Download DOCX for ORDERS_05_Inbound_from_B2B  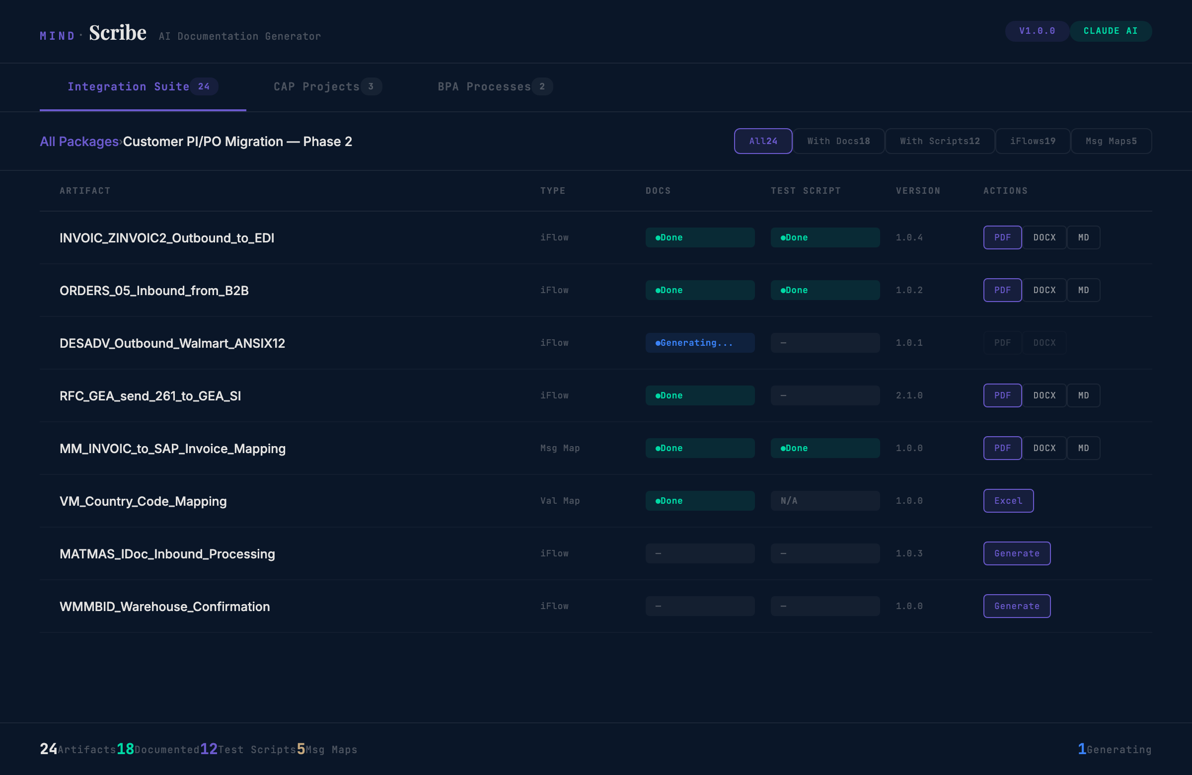1044,290
